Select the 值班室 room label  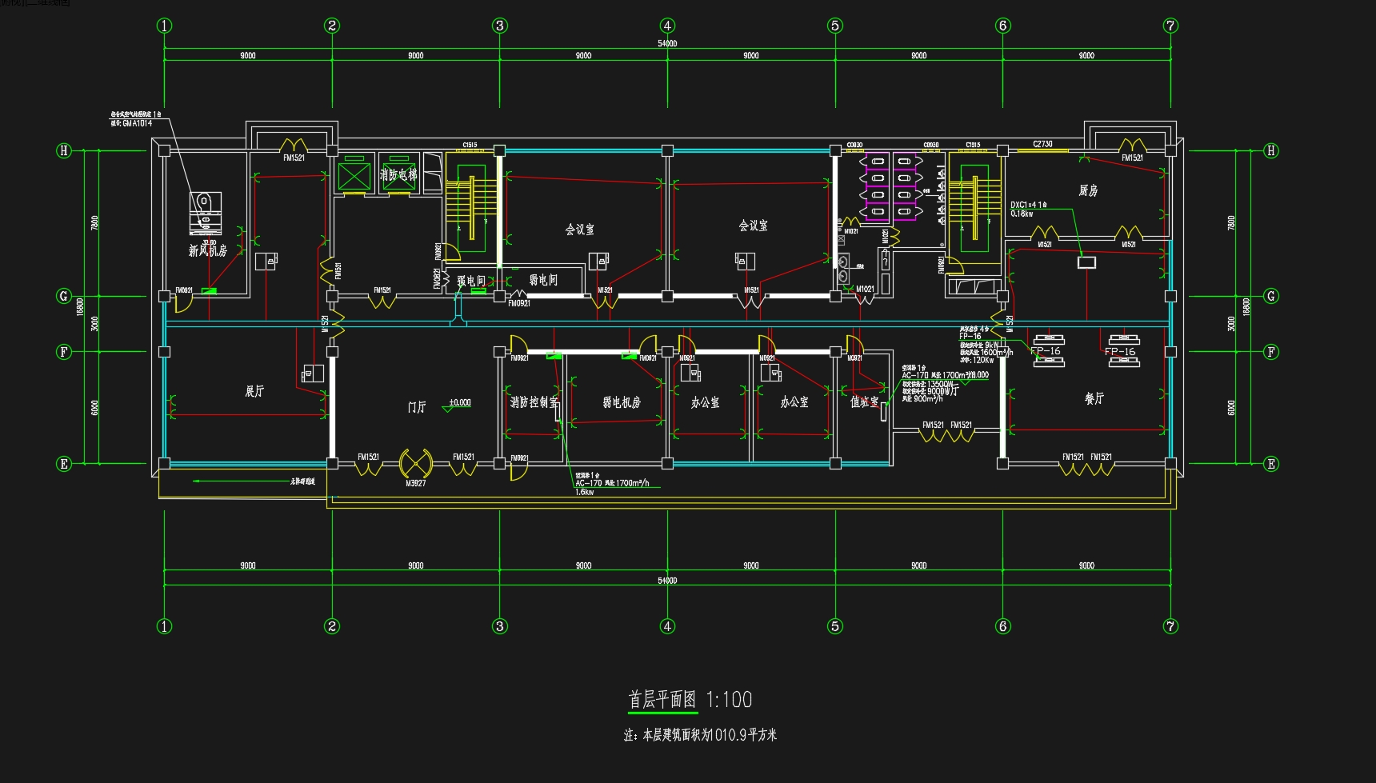click(x=864, y=402)
